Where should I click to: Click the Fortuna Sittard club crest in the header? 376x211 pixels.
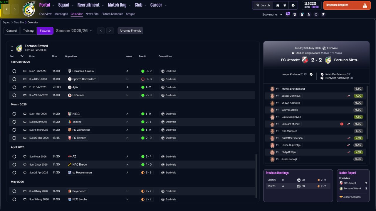29,9
